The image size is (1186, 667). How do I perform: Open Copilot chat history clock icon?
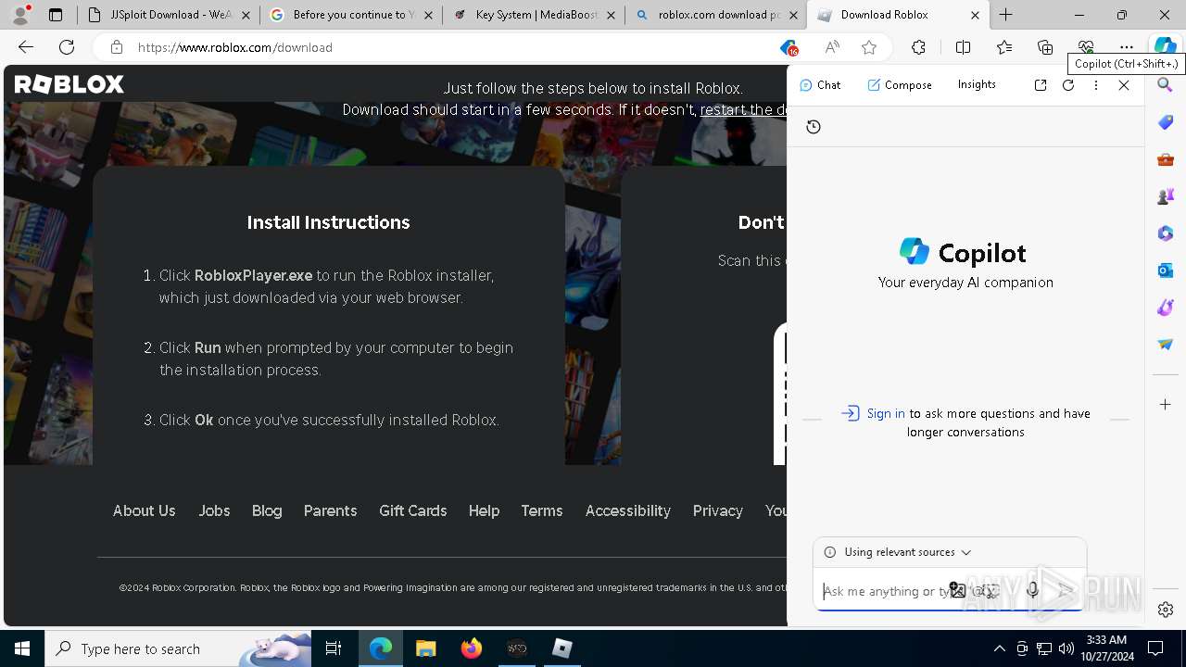coord(814,127)
